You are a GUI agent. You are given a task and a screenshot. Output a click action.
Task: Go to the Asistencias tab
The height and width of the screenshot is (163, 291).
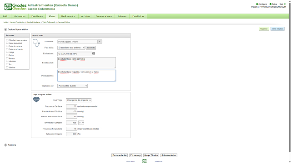20,16
